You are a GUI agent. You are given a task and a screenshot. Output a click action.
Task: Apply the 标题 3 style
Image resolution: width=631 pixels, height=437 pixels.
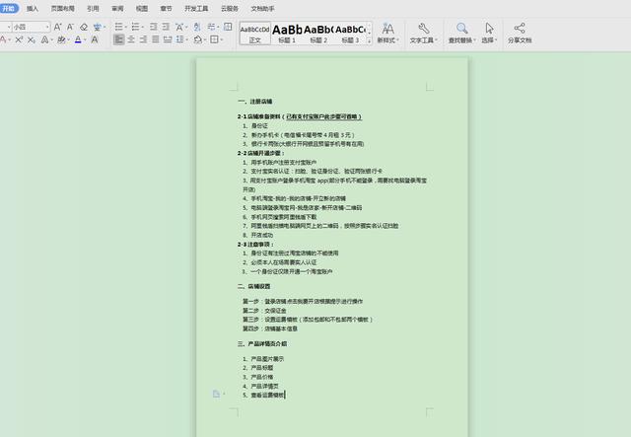coord(350,34)
